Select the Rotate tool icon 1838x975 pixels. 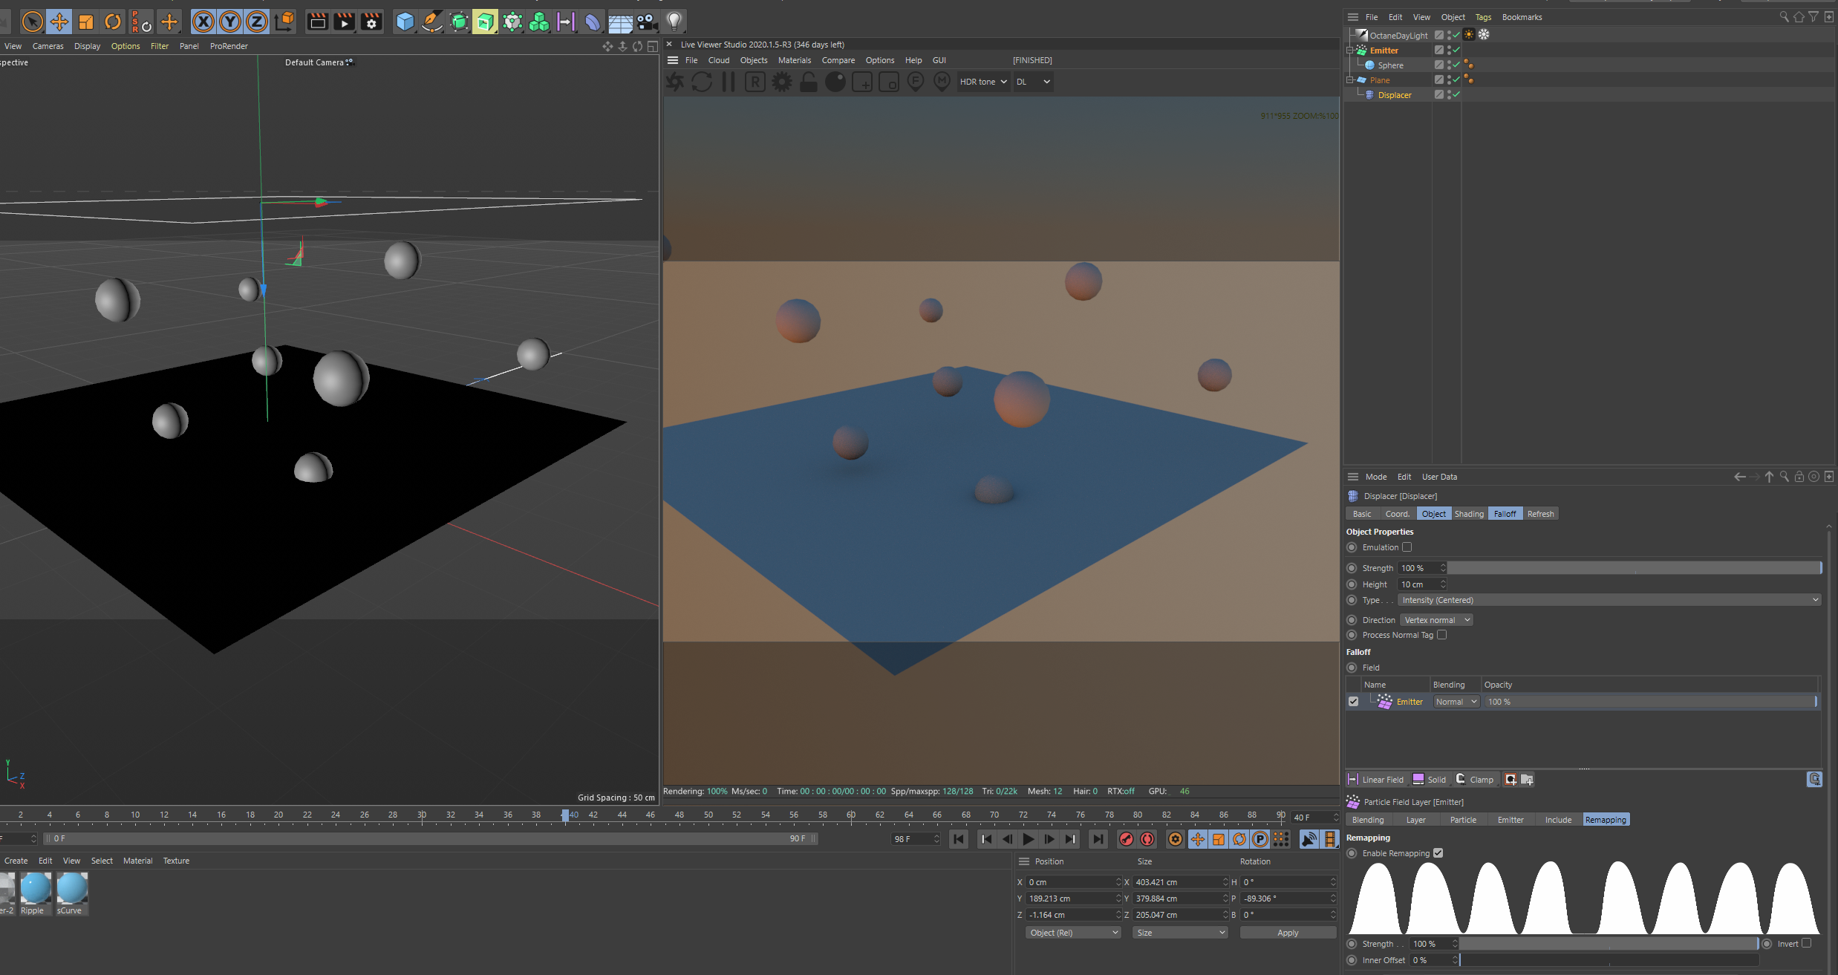112,22
